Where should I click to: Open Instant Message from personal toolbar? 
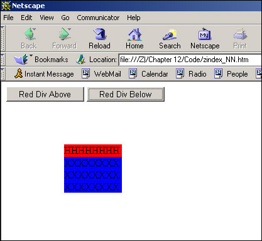44,74
